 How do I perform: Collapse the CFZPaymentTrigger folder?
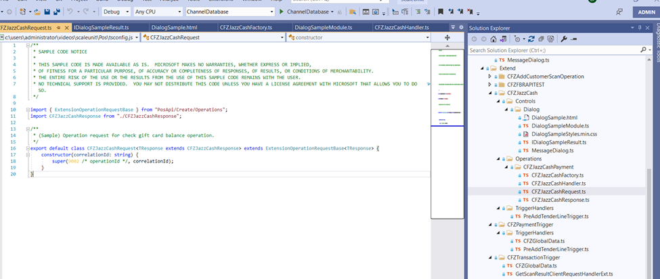pyautogui.click(x=489, y=224)
